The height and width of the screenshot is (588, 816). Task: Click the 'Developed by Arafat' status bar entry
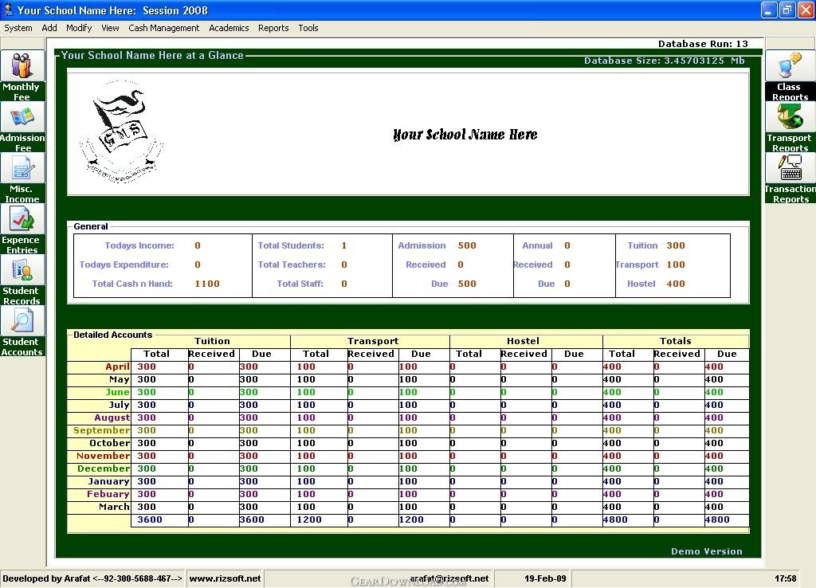pyautogui.click(x=92, y=578)
